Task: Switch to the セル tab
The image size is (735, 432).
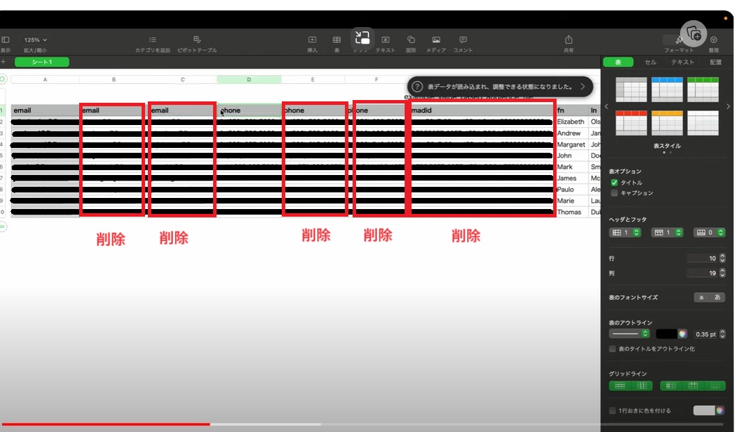Action: click(x=650, y=62)
